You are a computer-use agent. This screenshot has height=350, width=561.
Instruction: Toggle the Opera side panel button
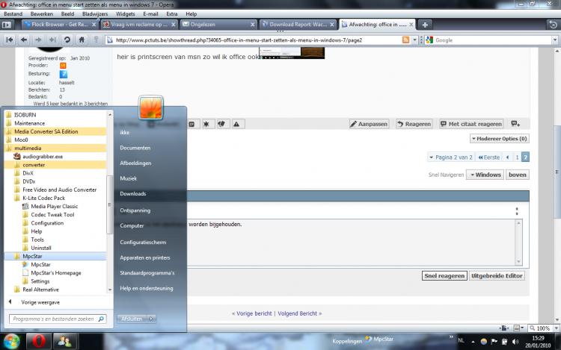(x=7, y=25)
